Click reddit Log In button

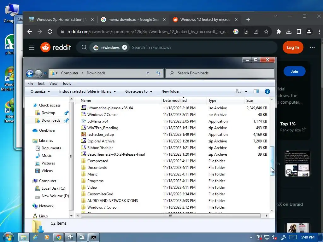293,47
